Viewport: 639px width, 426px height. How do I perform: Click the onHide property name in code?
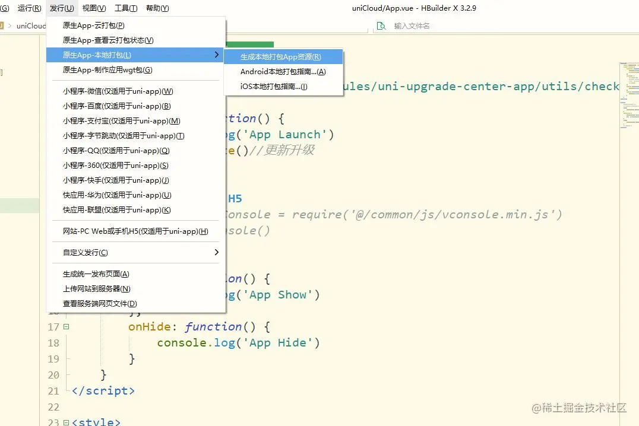149,327
